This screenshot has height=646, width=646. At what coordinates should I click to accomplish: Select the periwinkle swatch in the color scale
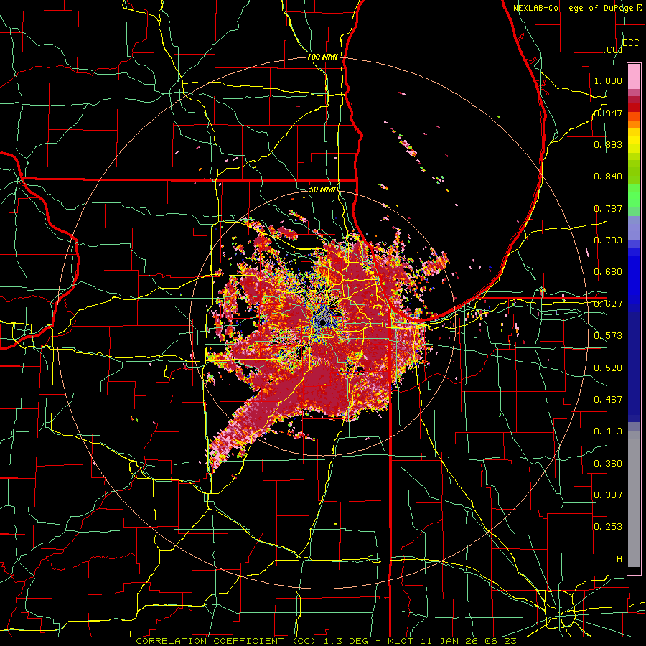tap(634, 228)
